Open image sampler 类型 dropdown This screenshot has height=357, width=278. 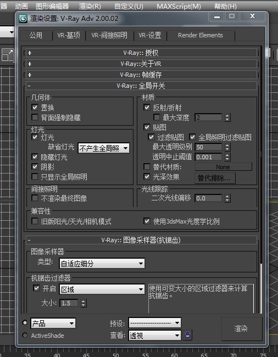click(x=102, y=264)
